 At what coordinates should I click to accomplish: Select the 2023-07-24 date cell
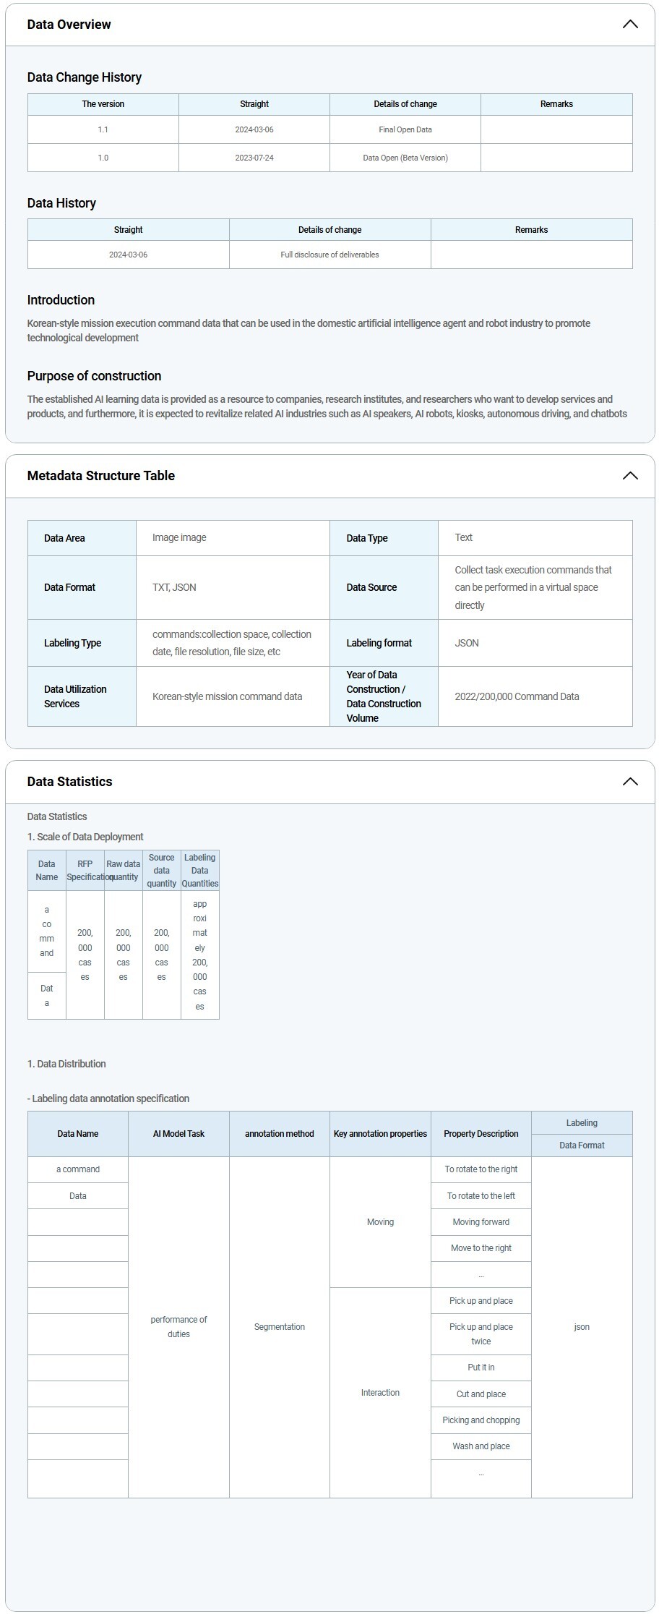tap(254, 158)
